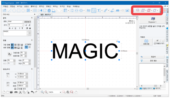Select top vertical alignment in 세로 정렬

12,48
